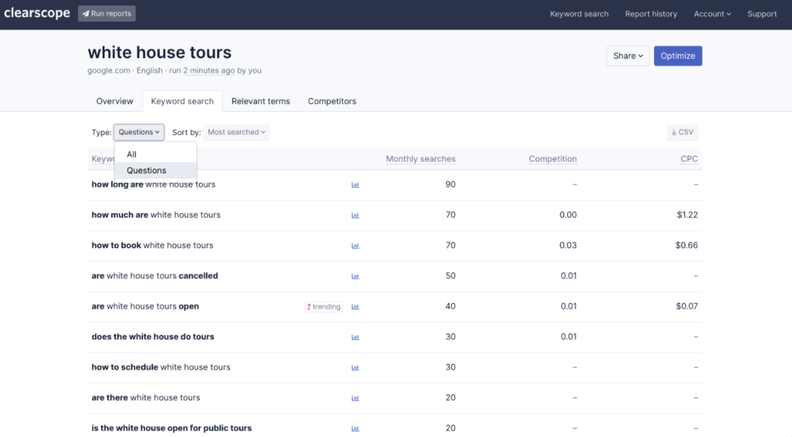The width and height of the screenshot is (792, 437).
Task: Click the CPC column header
Action: click(x=689, y=159)
